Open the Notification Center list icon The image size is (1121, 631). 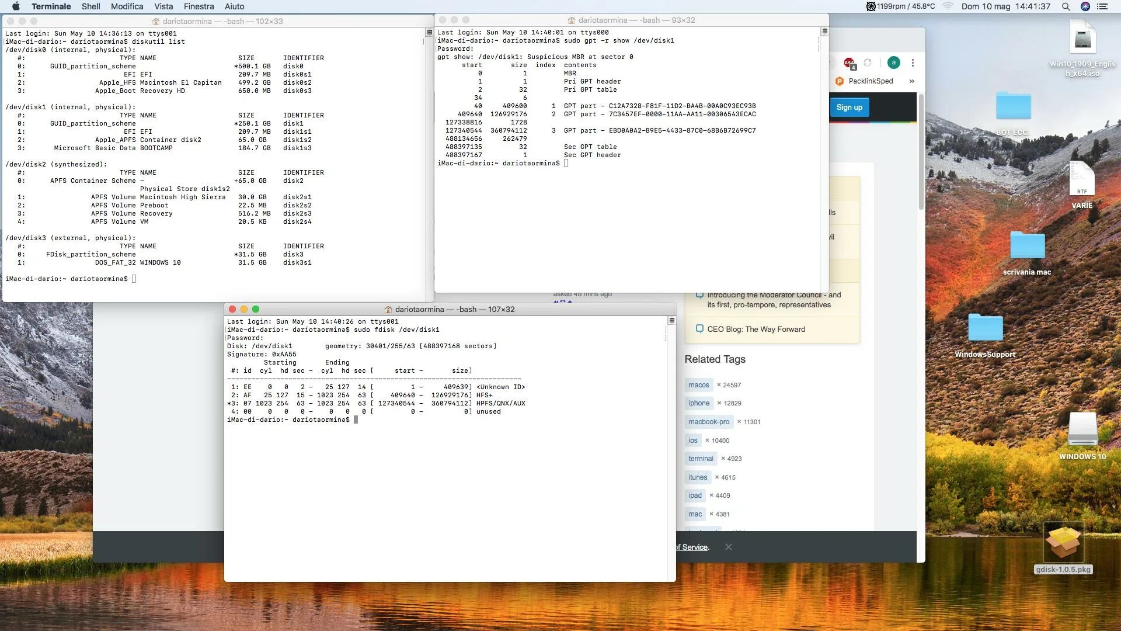pos(1102,6)
